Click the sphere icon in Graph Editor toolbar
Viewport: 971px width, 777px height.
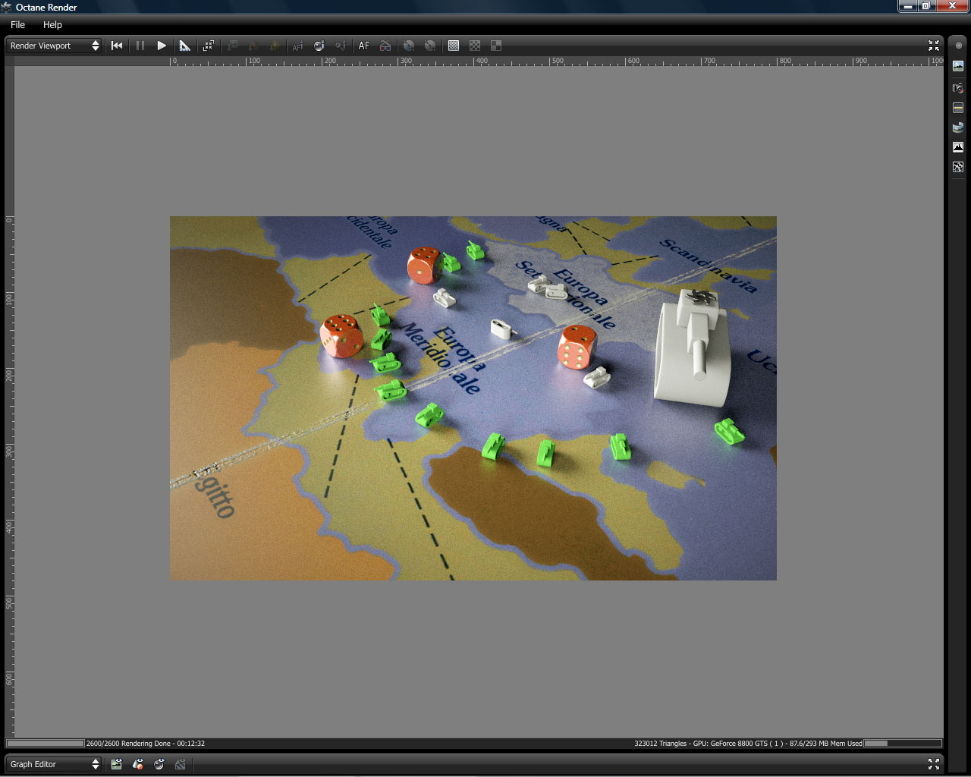[x=159, y=764]
